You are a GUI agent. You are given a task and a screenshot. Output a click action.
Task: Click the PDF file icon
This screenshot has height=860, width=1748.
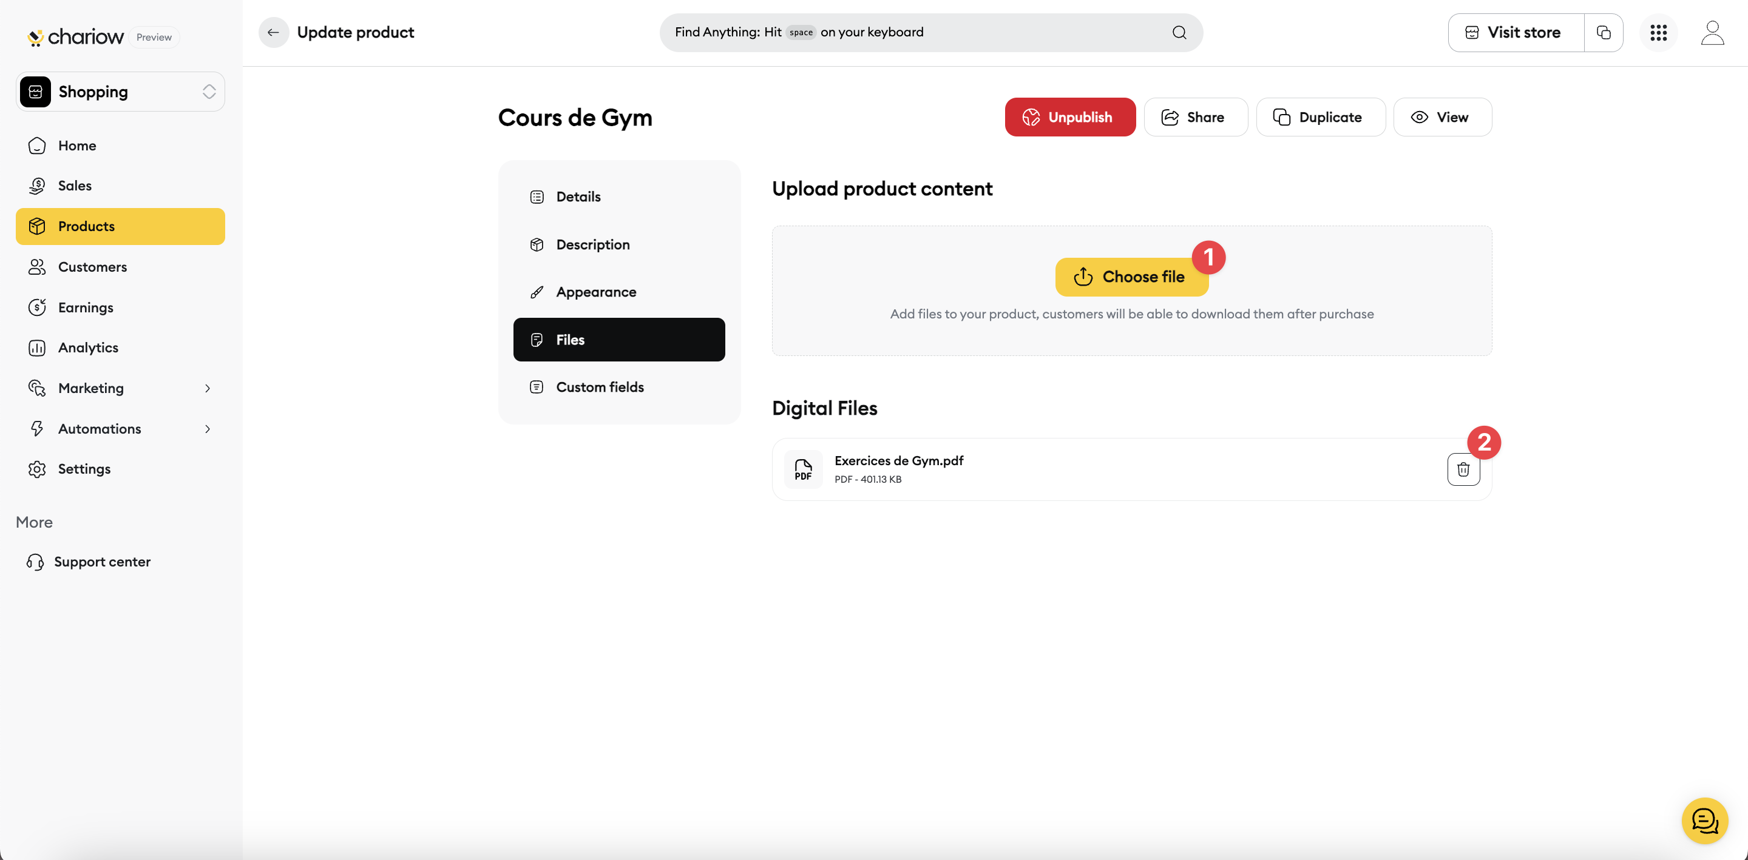point(803,469)
